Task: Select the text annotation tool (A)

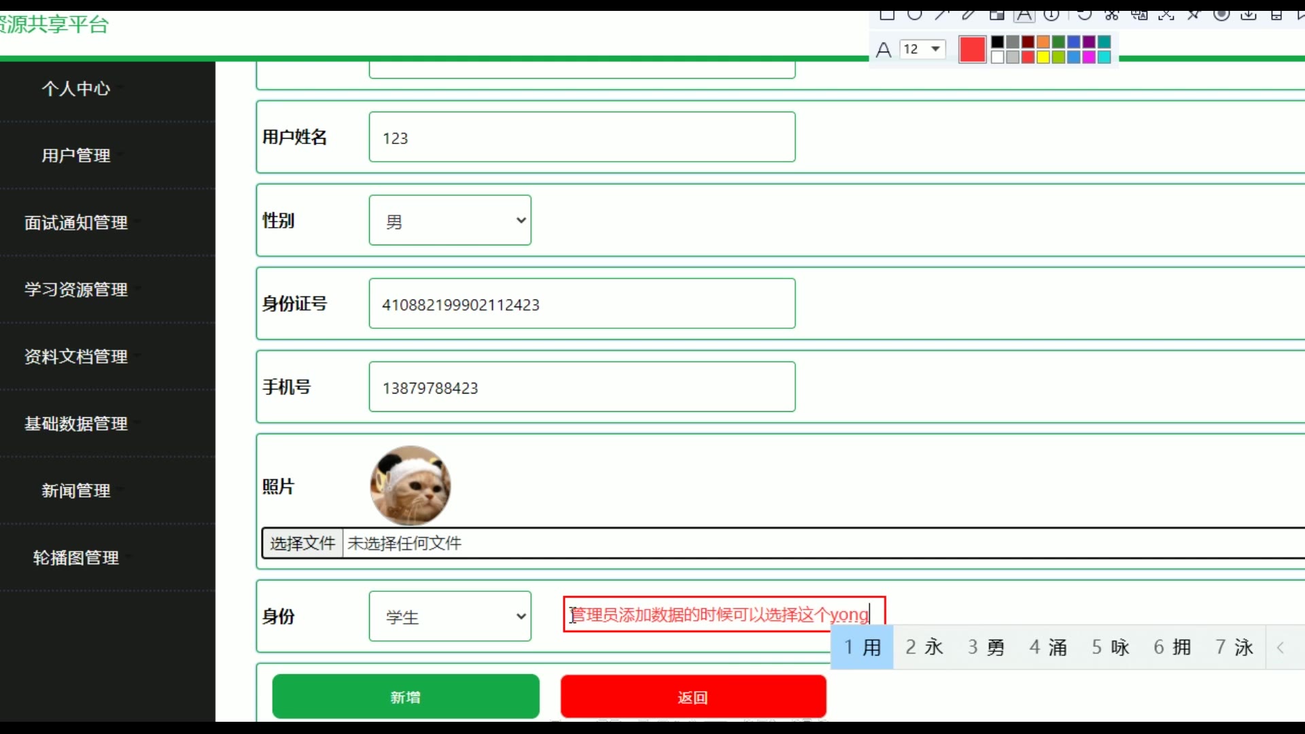Action: (x=1024, y=15)
